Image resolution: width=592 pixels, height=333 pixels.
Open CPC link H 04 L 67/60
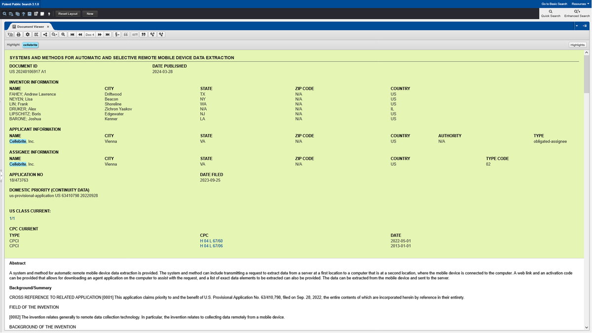tap(212, 241)
